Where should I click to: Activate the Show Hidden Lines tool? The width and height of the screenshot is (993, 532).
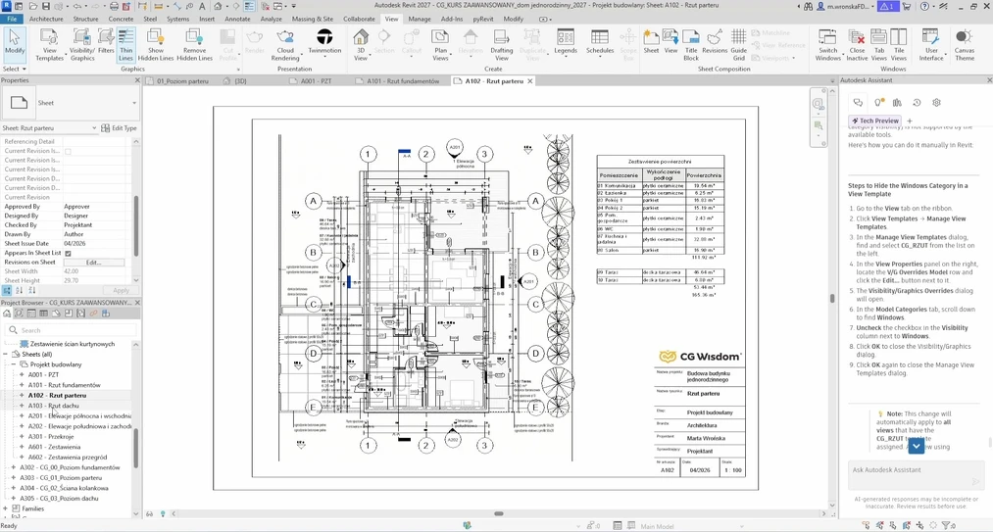[x=156, y=44]
